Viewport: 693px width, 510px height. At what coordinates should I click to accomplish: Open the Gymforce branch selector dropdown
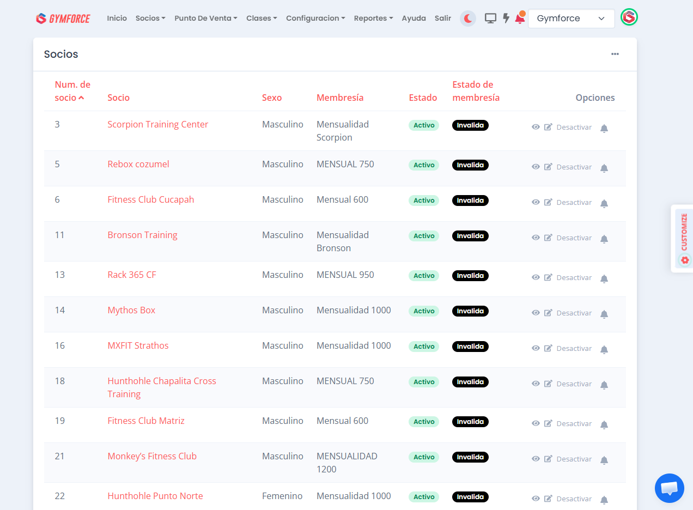(571, 19)
